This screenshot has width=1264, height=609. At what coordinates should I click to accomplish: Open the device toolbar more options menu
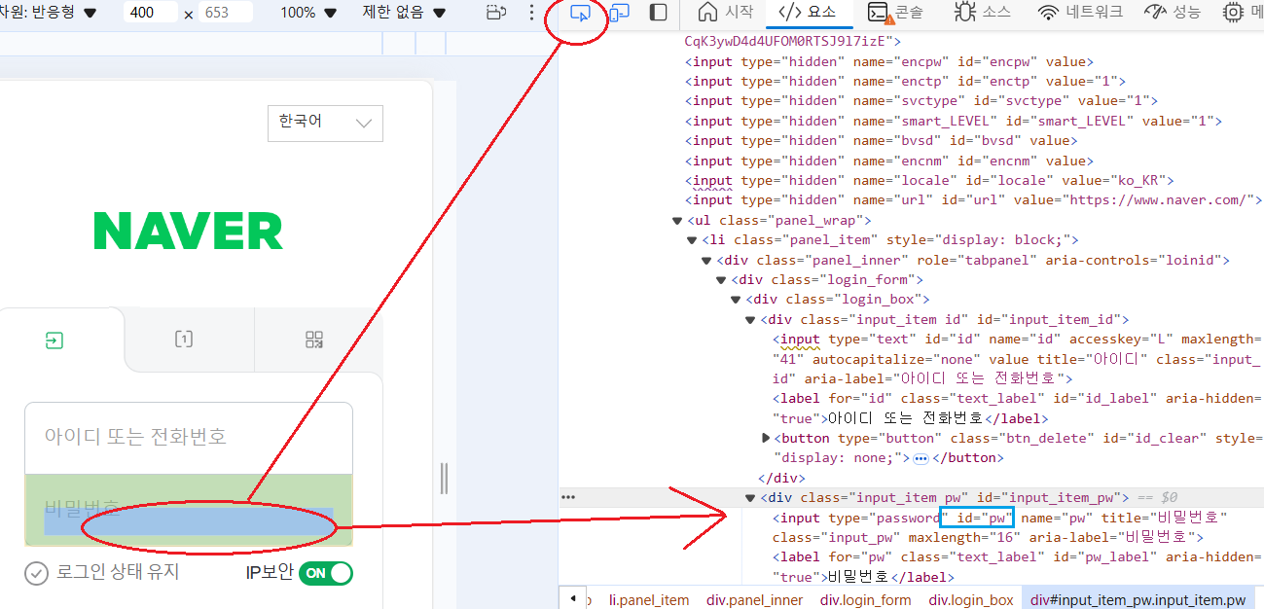pos(531,13)
